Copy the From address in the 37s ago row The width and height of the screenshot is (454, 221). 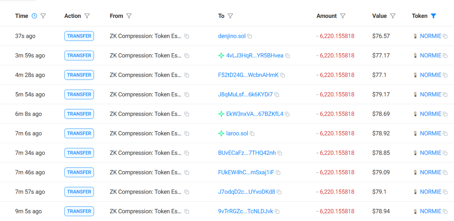point(187,36)
